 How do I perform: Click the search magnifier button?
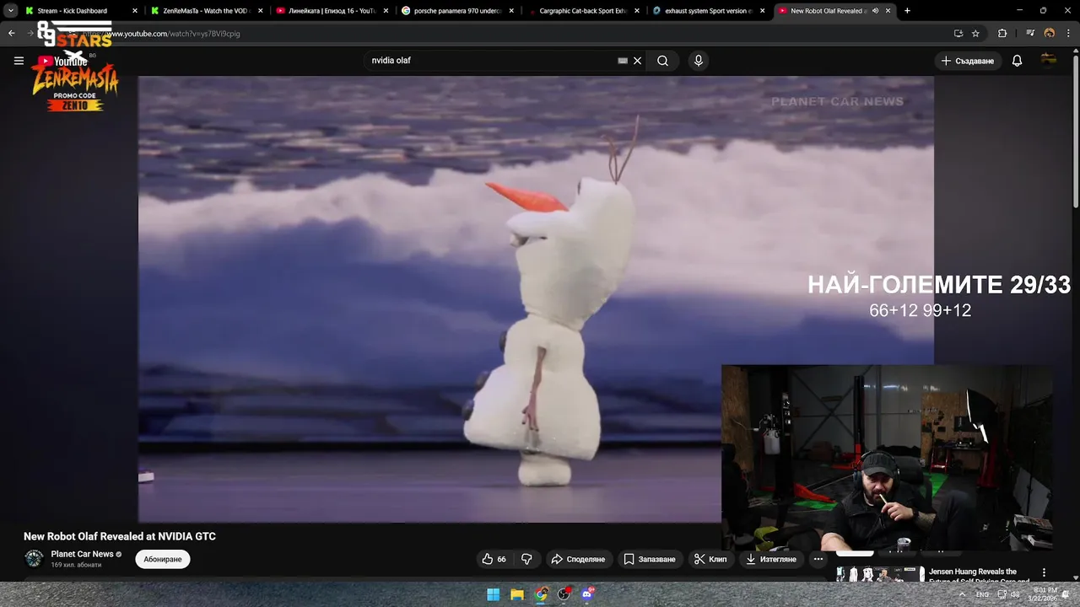coord(662,61)
